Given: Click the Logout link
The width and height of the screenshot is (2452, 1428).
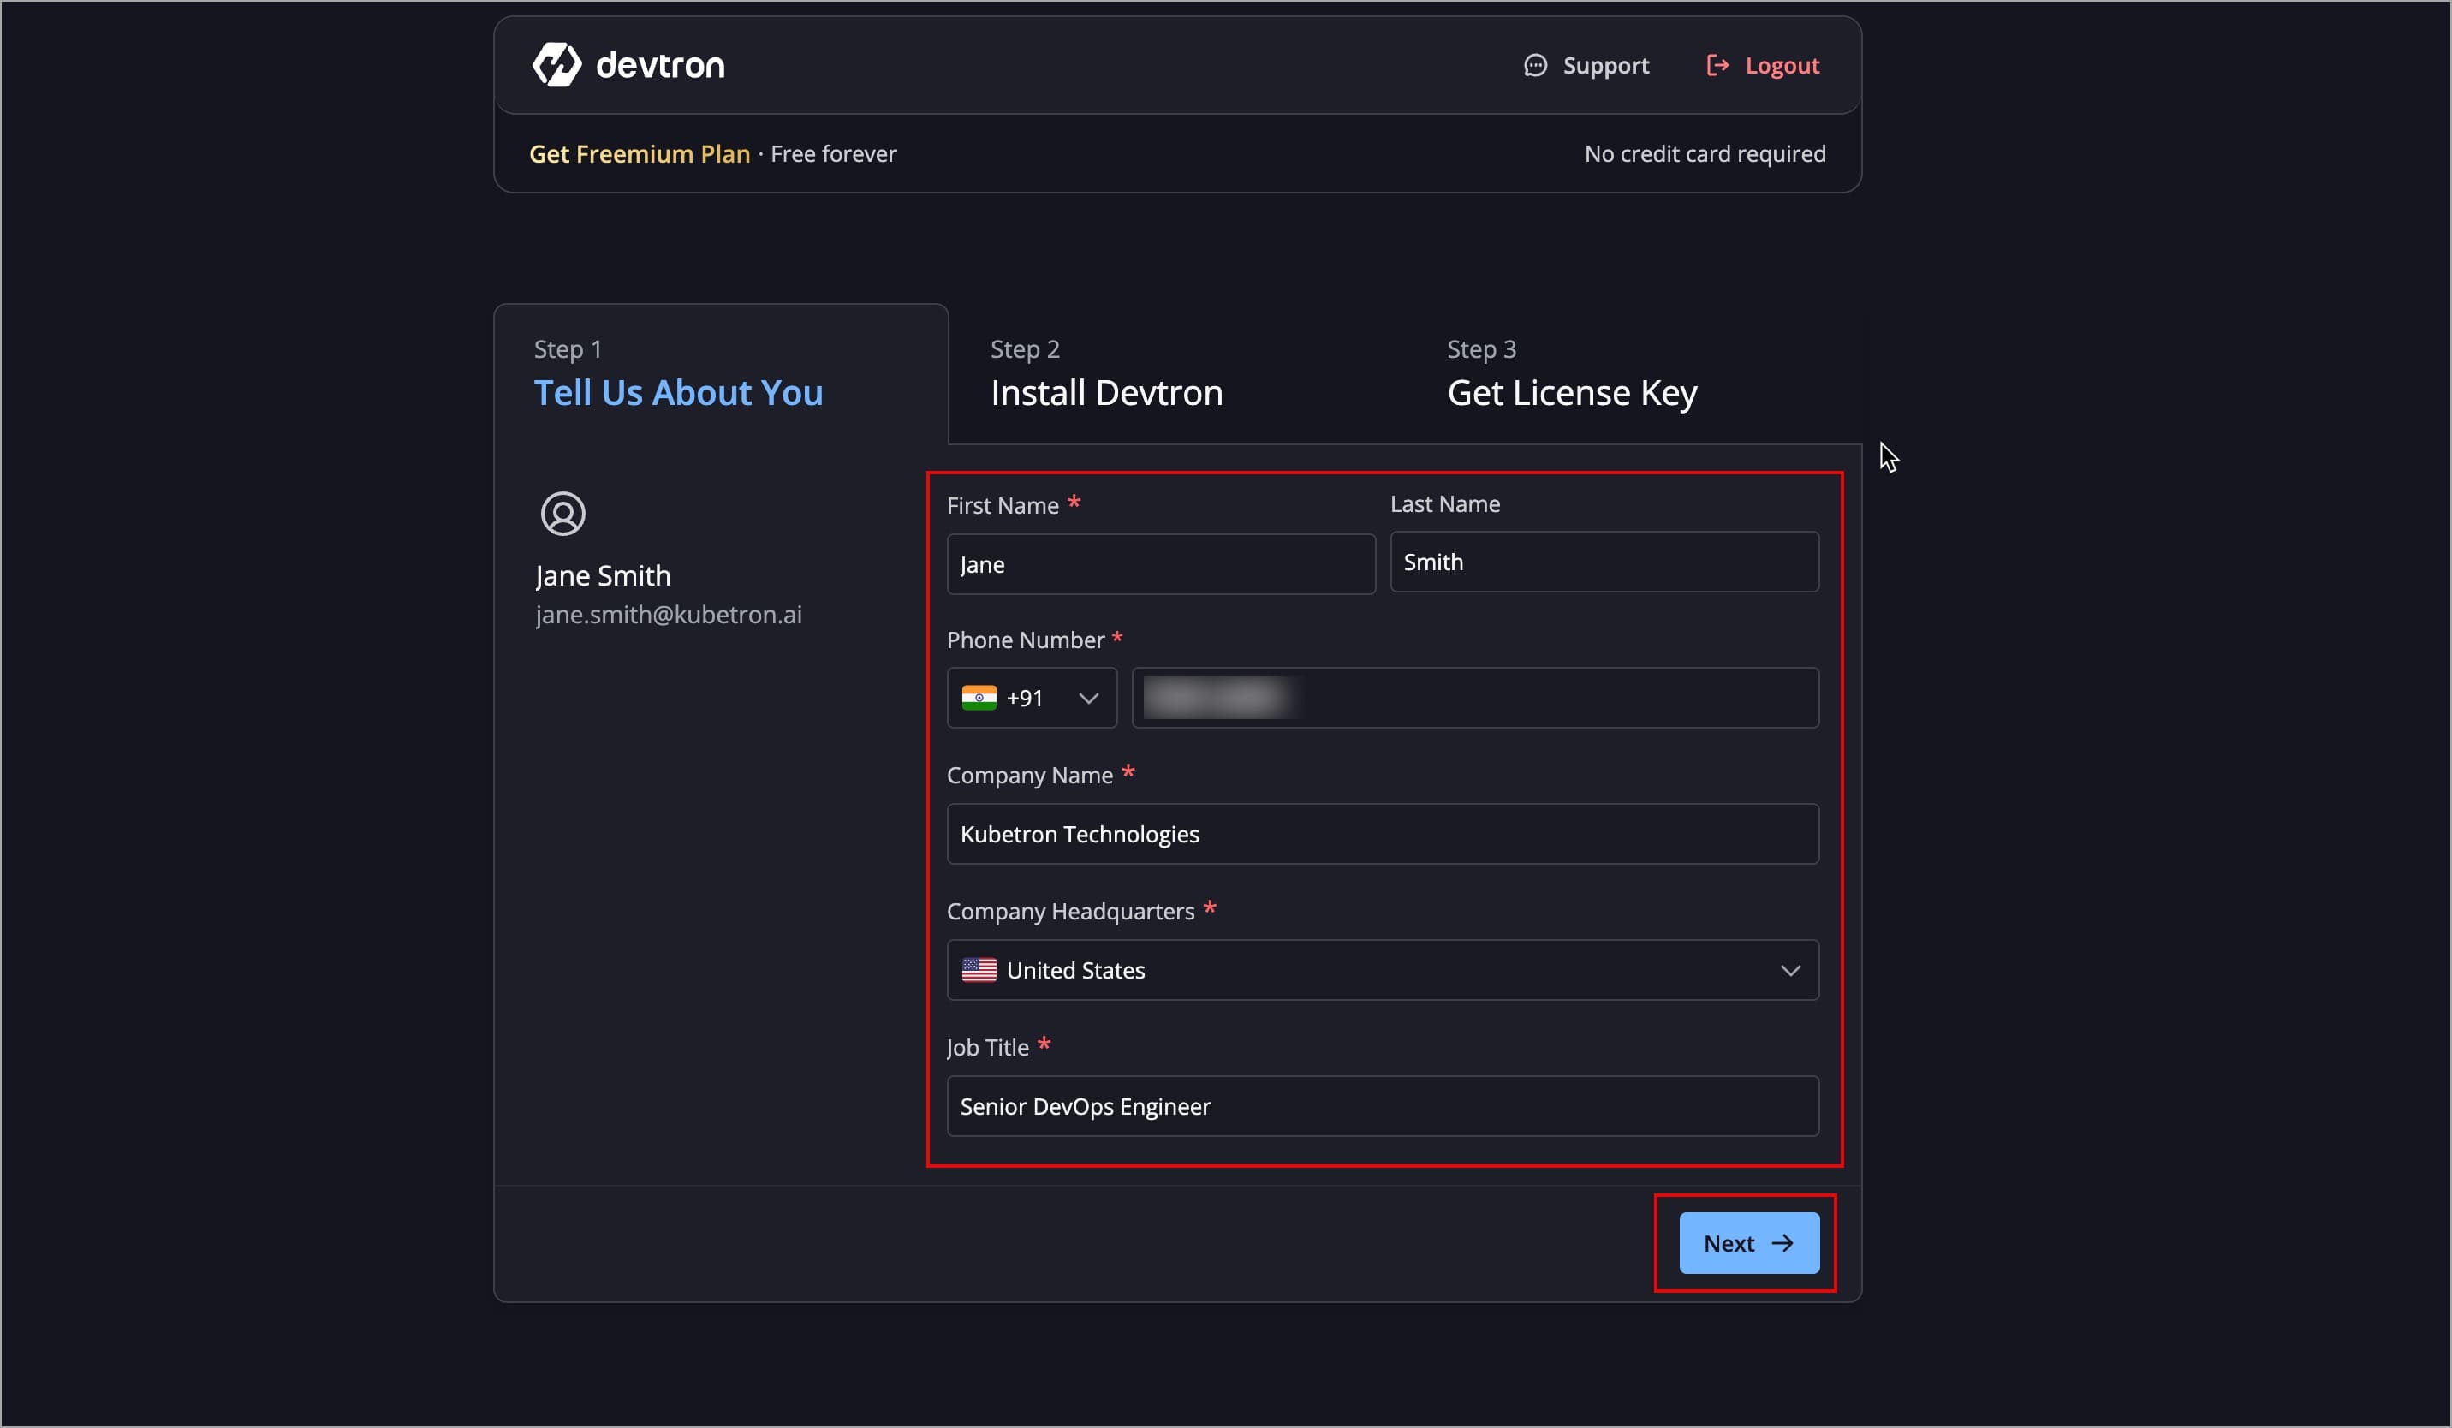Looking at the screenshot, I should click(1781, 65).
